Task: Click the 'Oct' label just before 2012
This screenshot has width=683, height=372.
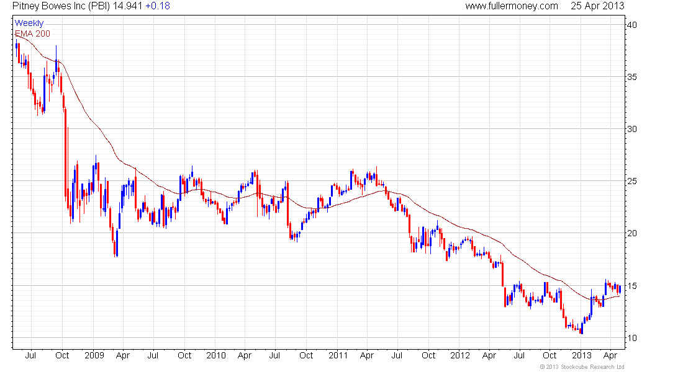Action: pos(428,355)
